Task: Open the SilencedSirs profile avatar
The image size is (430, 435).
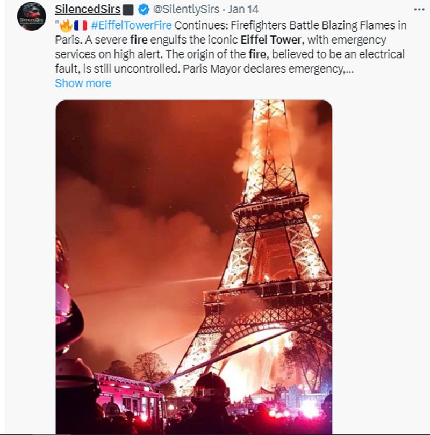Action: (32, 16)
